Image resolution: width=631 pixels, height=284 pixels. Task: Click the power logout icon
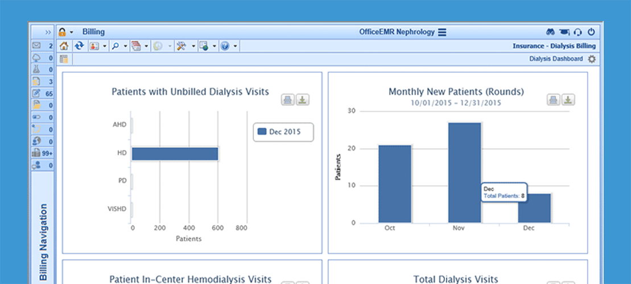(x=591, y=32)
